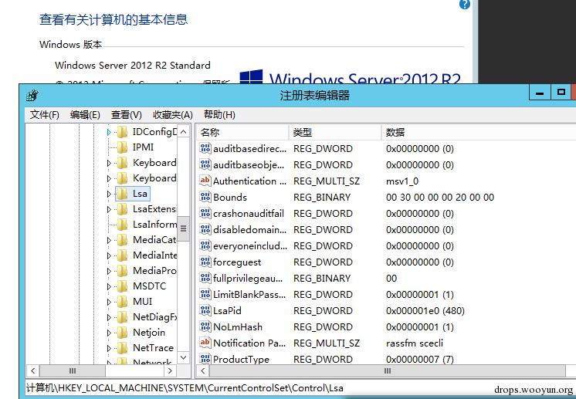Expand the Lsa key arrow
This screenshot has width=576, height=399.
tap(109, 194)
